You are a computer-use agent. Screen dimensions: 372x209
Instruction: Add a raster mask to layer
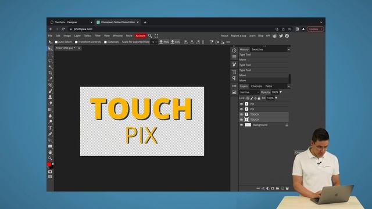click(273, 188)
